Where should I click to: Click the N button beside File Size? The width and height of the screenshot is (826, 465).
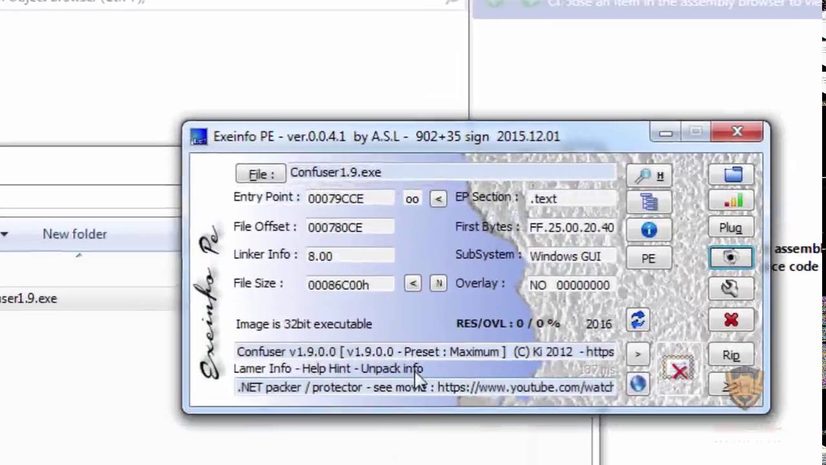coord(438,284)
